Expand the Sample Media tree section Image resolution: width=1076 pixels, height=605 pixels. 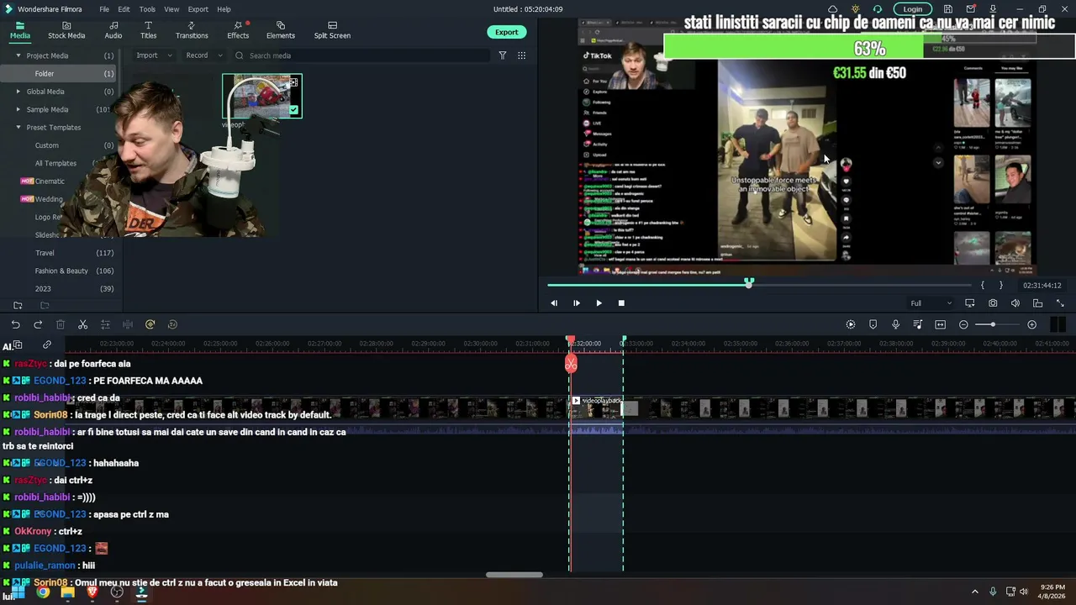point(18,109)
